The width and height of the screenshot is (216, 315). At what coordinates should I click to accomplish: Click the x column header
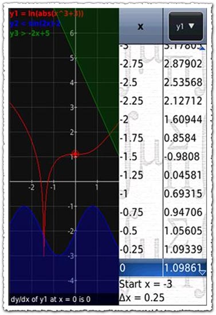(140, 26)
